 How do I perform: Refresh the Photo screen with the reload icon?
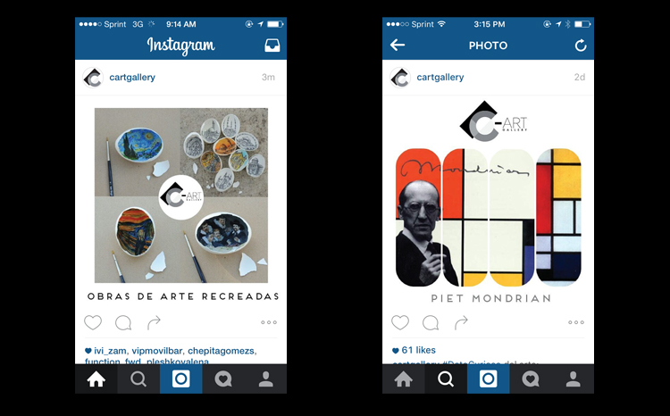pos(581,46)
